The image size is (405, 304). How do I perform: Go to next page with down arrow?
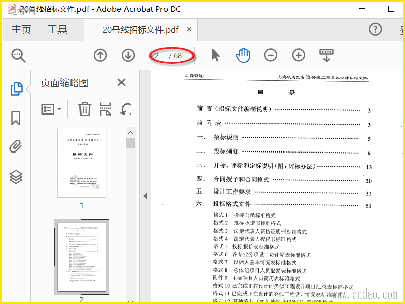[128, 55]
